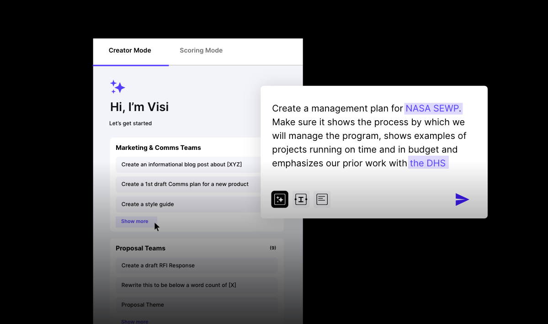
Task: Click the text lines document icon
Action: click(322, 199)
